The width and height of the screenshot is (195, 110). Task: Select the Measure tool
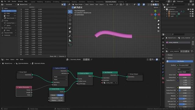tap(70, 40)
